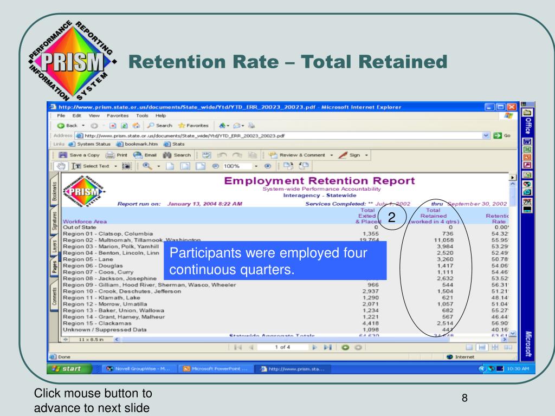
Task: Click the System Status link
Action: 90,144
